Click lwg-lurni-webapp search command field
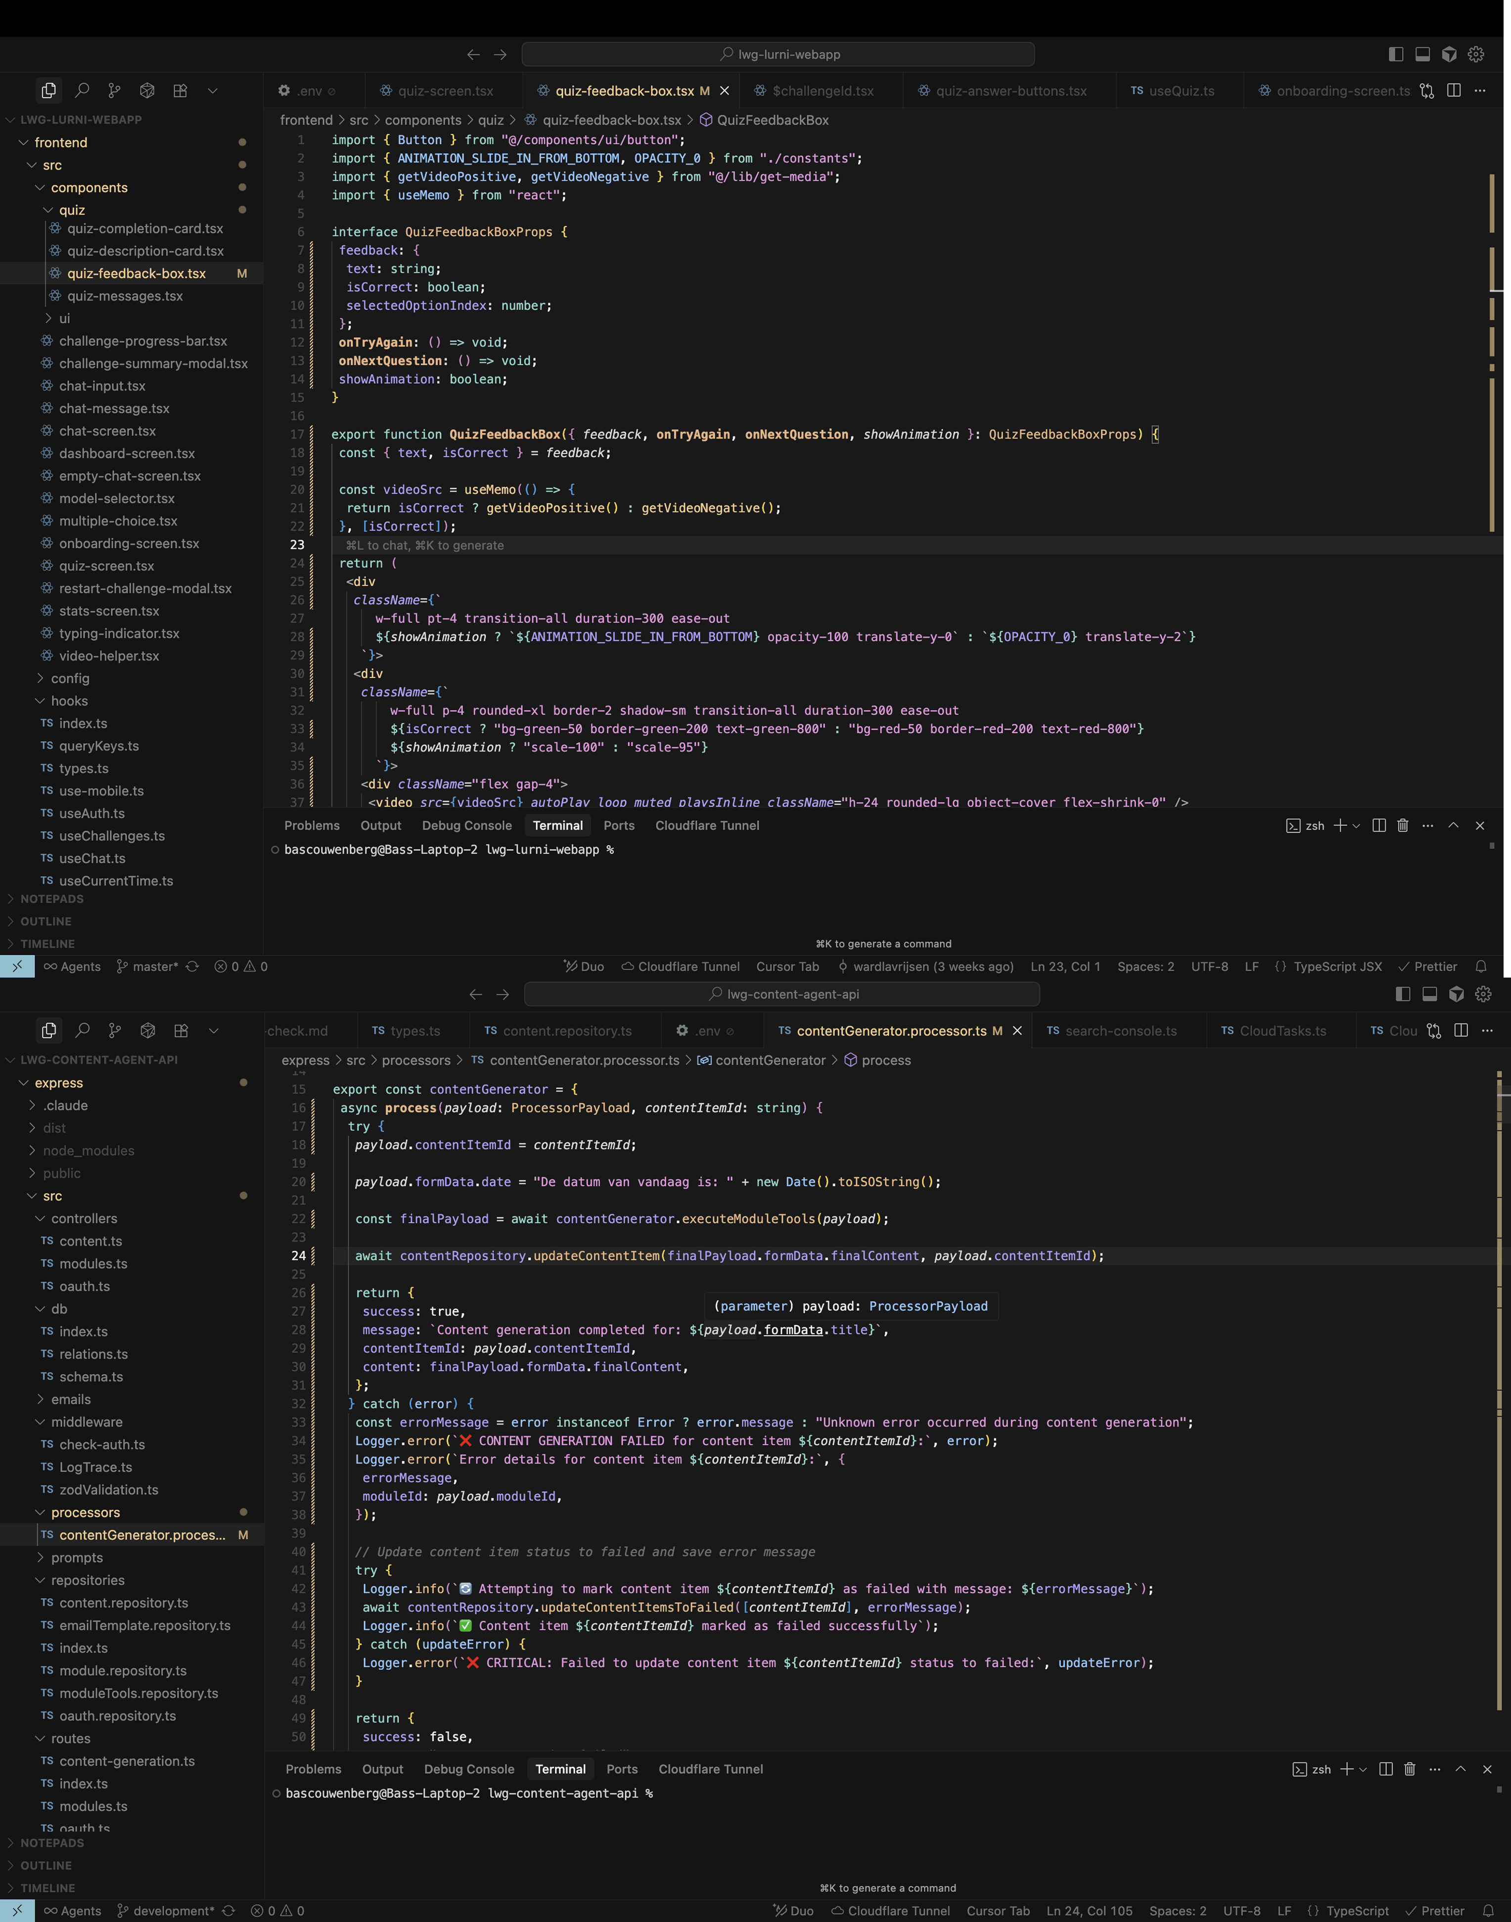 [x=778, y=54]
